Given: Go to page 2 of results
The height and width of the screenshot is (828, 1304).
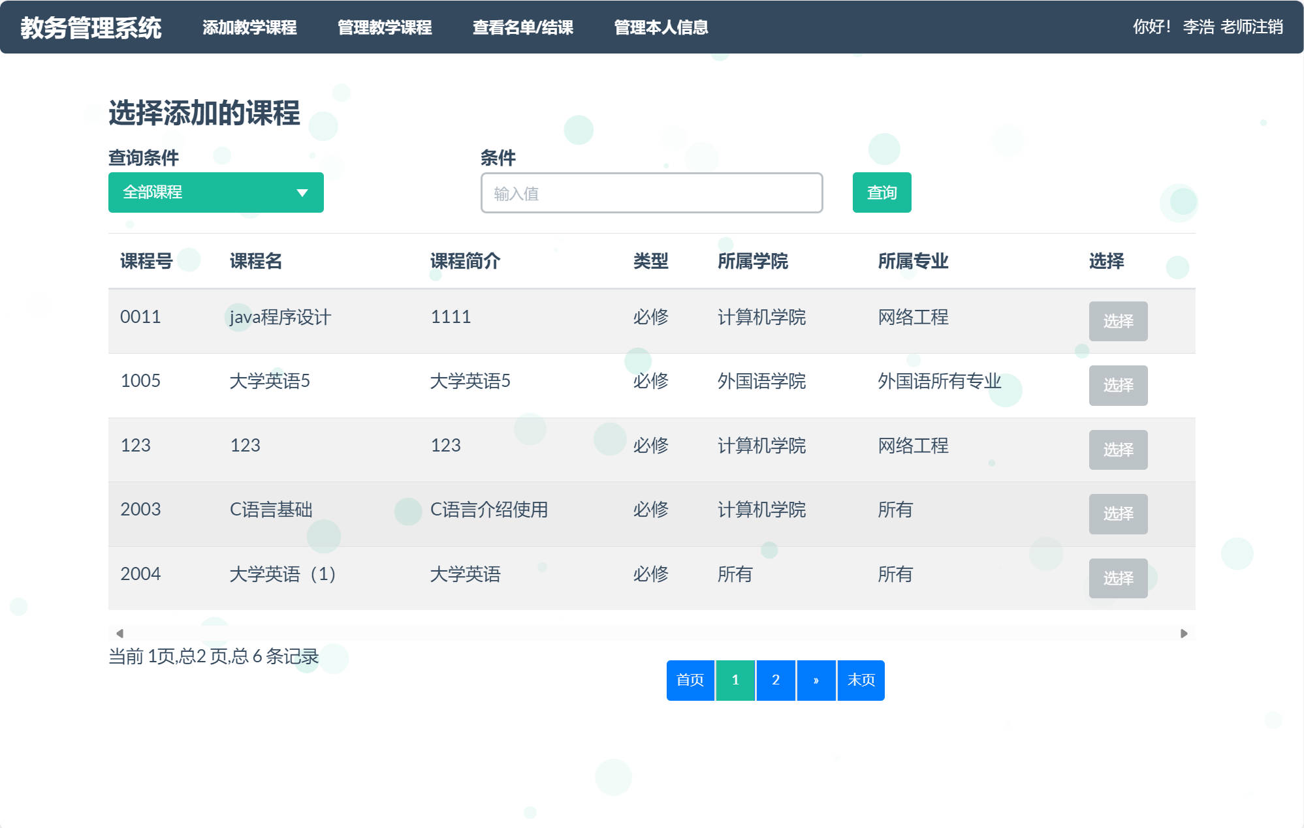Looking at the screenshot, I should (x=775, y=680).
